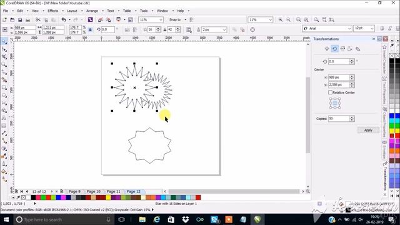Switch to the Page 11 tab
400x225 pixels.
point(113,191)
